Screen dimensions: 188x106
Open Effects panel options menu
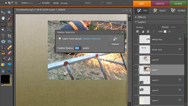coord(185,17)
